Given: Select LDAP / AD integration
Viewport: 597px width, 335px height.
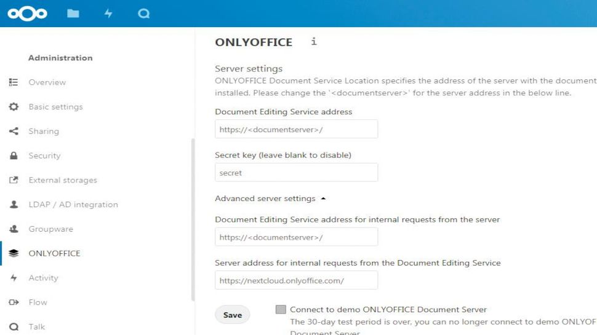Looking at the screenshot, I should [73, 205].
